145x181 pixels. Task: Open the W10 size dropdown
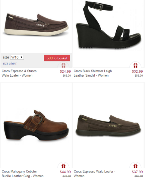[x=17, y=57]
